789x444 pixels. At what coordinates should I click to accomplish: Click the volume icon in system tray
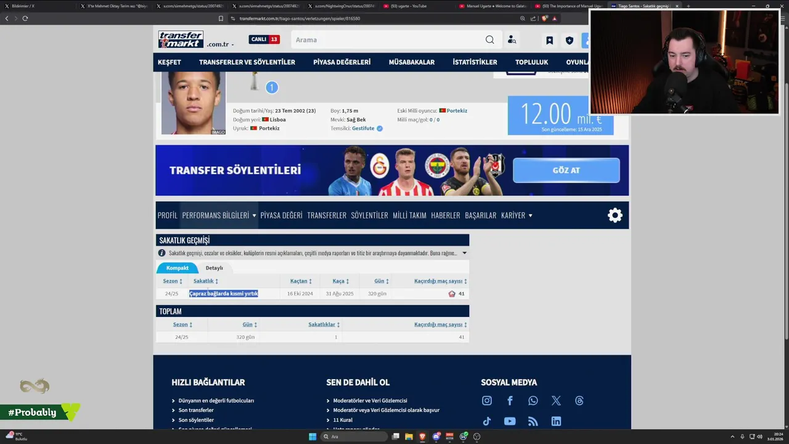759,437
